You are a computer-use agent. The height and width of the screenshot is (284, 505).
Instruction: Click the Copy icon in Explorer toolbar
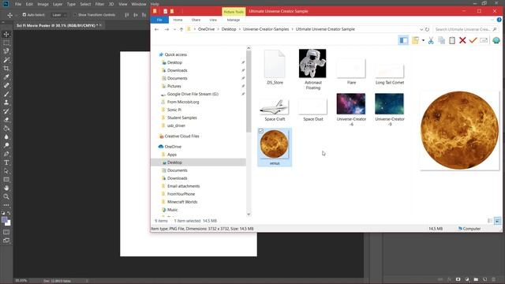click(x=442, y=40)
